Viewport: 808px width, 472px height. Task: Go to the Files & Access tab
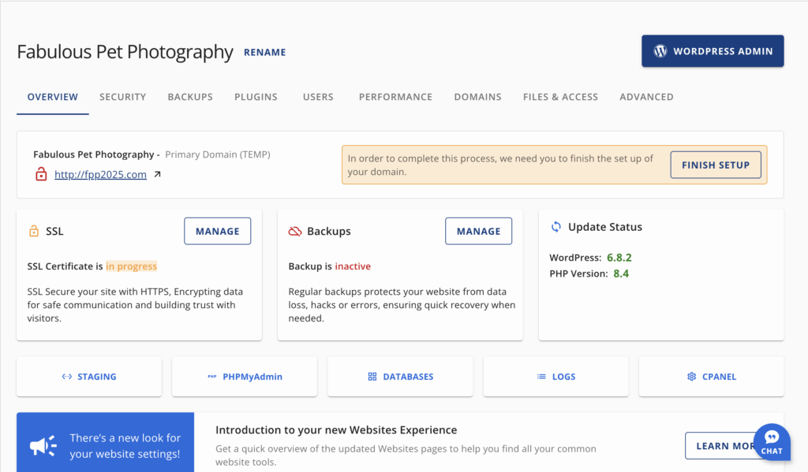click(560, 97)
